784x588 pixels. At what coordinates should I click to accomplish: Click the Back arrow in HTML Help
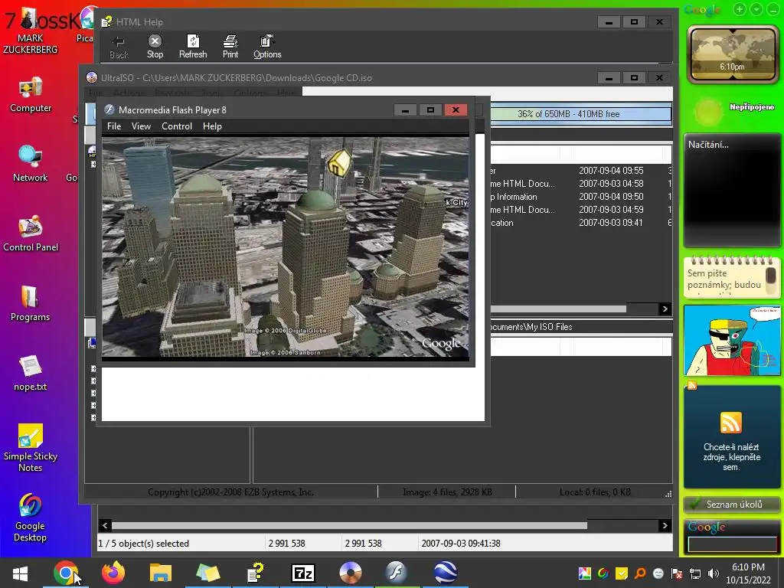pos(119,47)
